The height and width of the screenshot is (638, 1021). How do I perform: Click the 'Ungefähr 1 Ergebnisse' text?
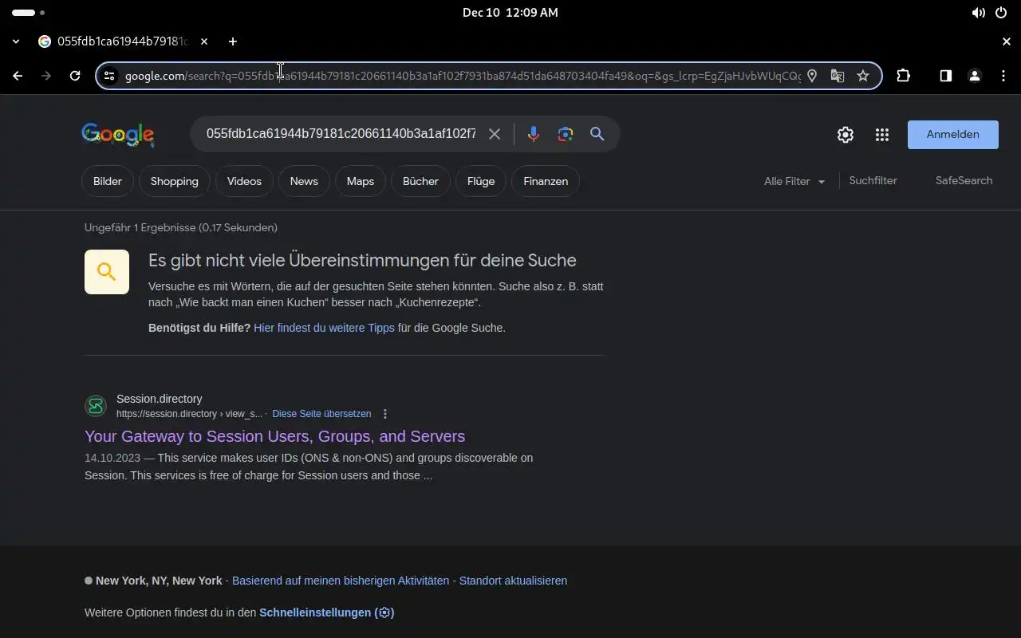click(x=181, y=227)
